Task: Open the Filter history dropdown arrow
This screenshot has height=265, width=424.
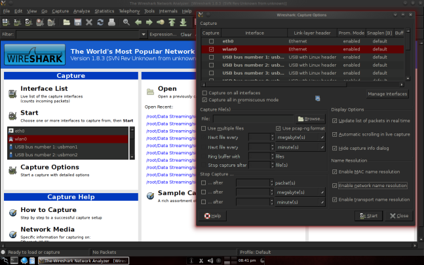Action: 144,34
